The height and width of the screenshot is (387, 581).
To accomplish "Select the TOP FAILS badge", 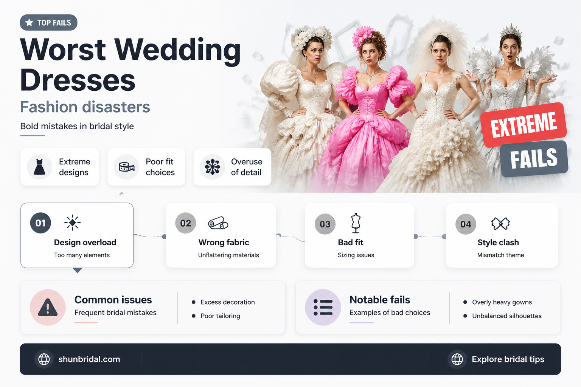I will 48,23.
